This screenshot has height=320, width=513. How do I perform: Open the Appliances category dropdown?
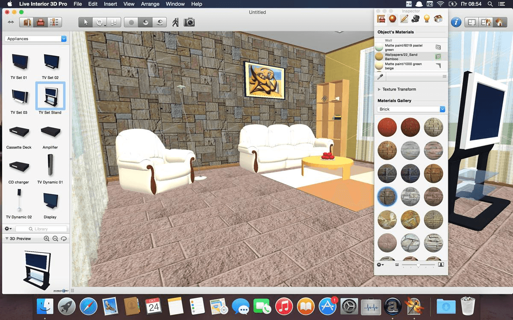[x=36, y=39]
